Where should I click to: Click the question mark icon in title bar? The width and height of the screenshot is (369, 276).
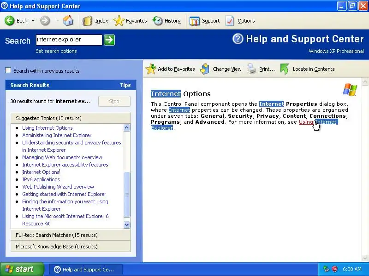pos(4,6)
